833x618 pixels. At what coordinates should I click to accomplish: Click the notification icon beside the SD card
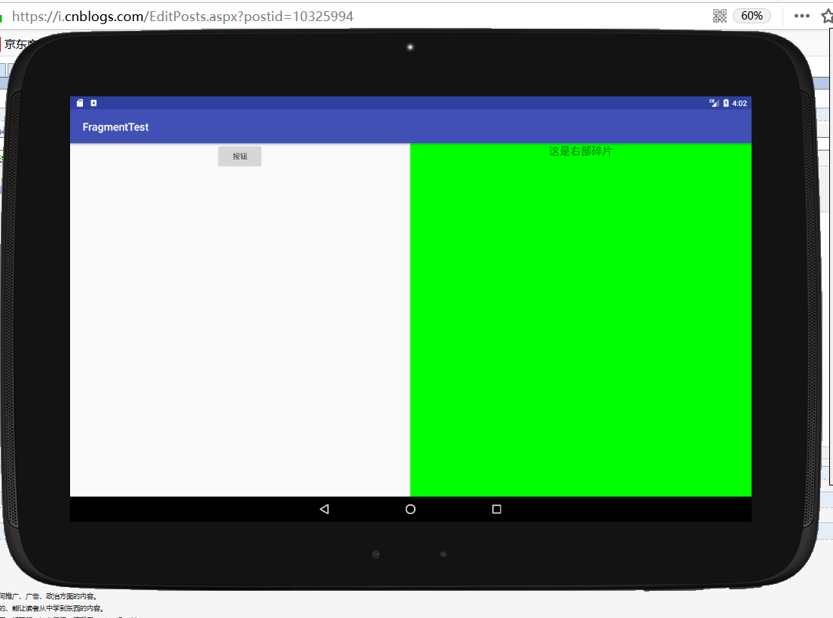pyautogui.click(x=93, y=103)
